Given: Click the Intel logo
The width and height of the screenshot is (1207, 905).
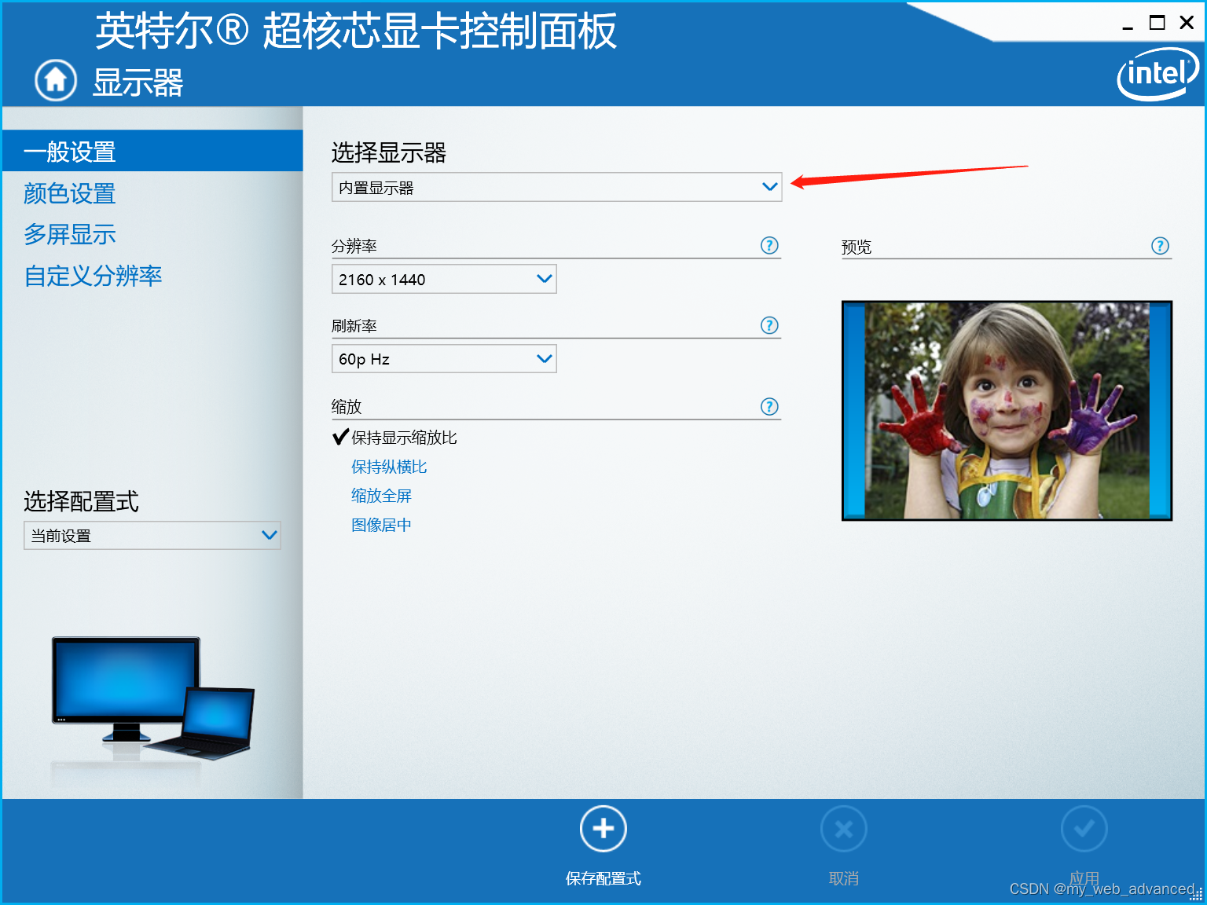Looking at the screenshot, I should [x=1157, y=75].
